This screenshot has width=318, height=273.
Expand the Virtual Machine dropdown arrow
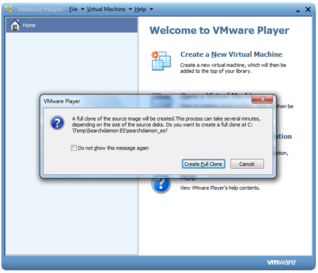[x=130, y=9]
